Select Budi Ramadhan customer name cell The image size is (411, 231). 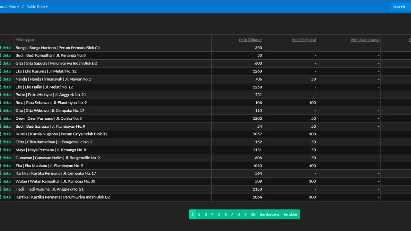click(x=113, y=55)
